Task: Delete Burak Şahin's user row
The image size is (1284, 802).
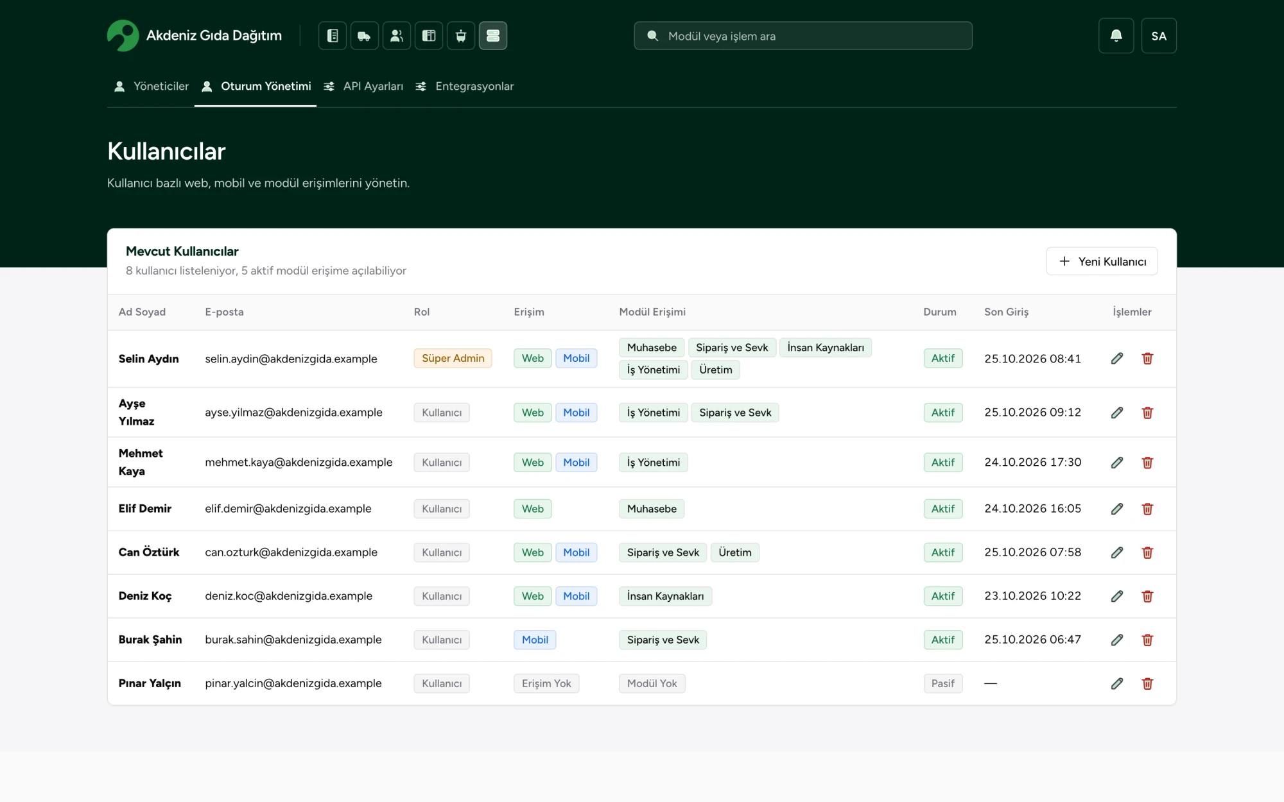Action: coord(1148,640)
